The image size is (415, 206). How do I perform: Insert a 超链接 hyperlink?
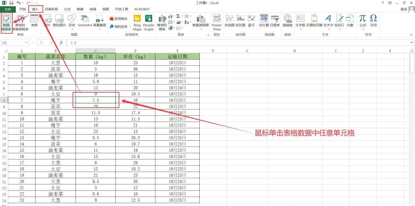click(287, 21)
